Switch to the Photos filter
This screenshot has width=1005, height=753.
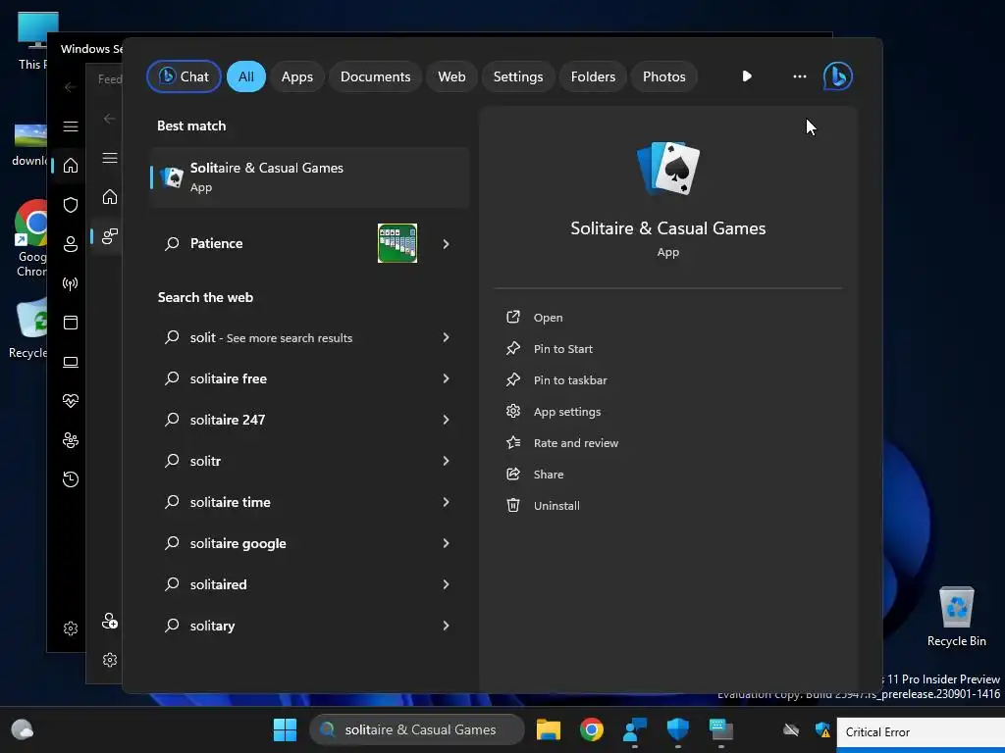(x=664, y=76)
